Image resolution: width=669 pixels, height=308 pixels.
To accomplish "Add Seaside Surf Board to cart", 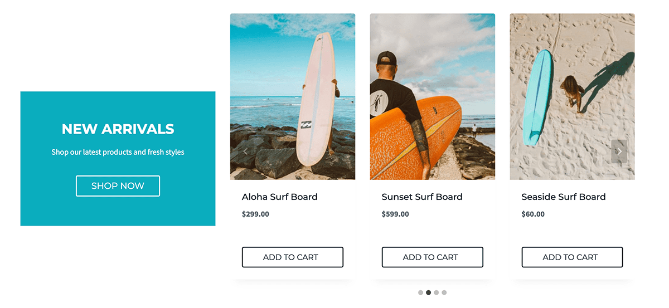I will [572, 257].
